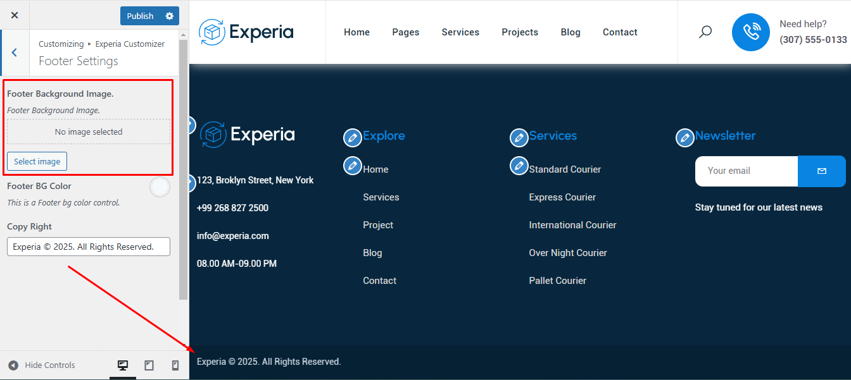Viewport: 851px width, 380px height.
Task: Click edit pencil beside Standard Courier
Action: click(x=519, y=166)
